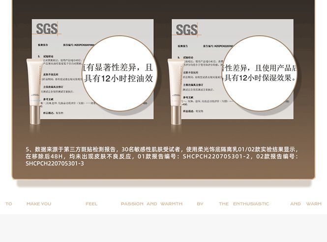Open the right SGS moisturizing report image
The width and height of the screenshot is (327, 242).
coord(233,69)
